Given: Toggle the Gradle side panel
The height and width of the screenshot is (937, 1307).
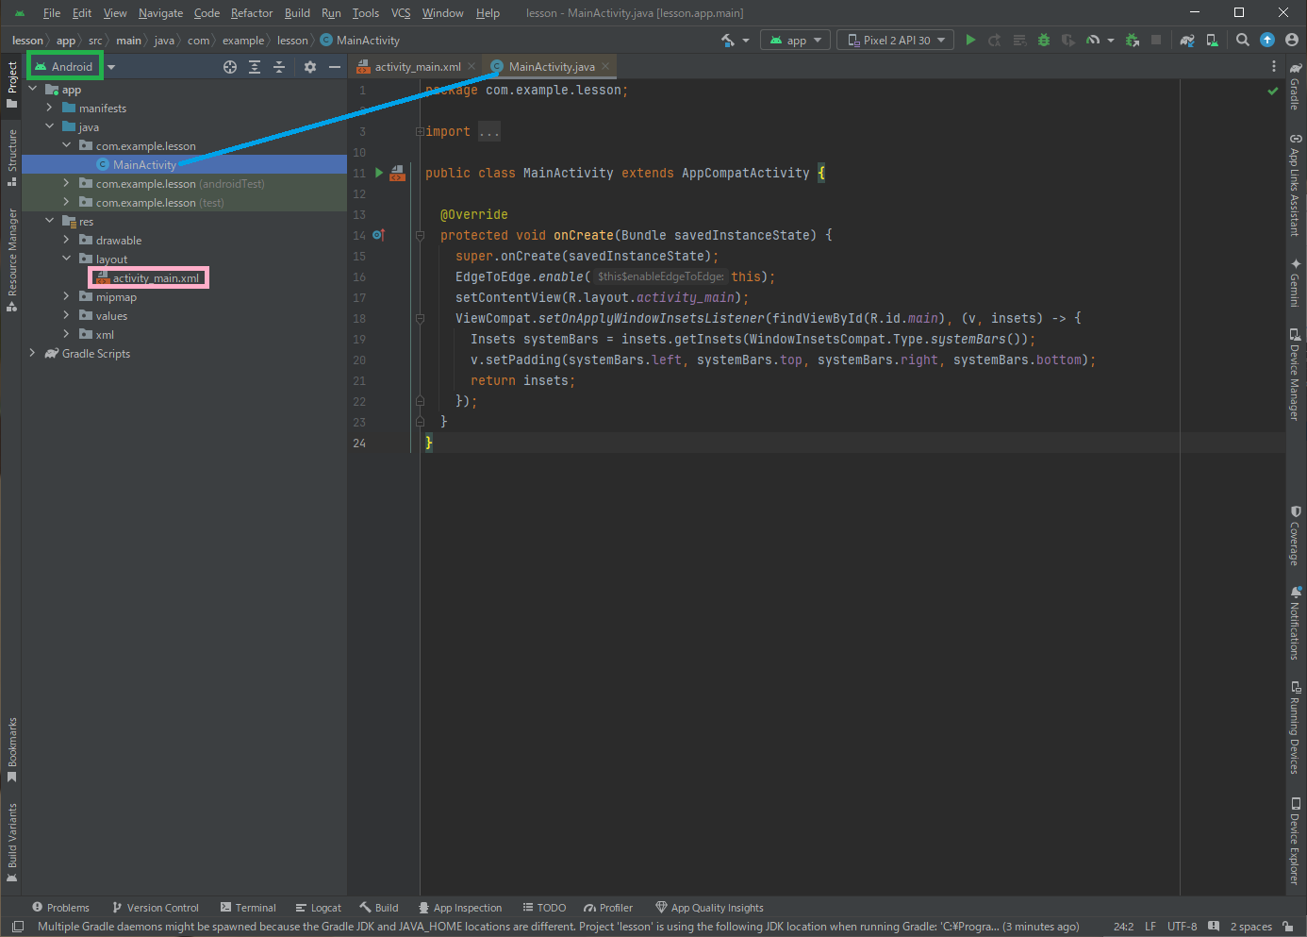Looking at the screenshot, I should pos(1296,86).
